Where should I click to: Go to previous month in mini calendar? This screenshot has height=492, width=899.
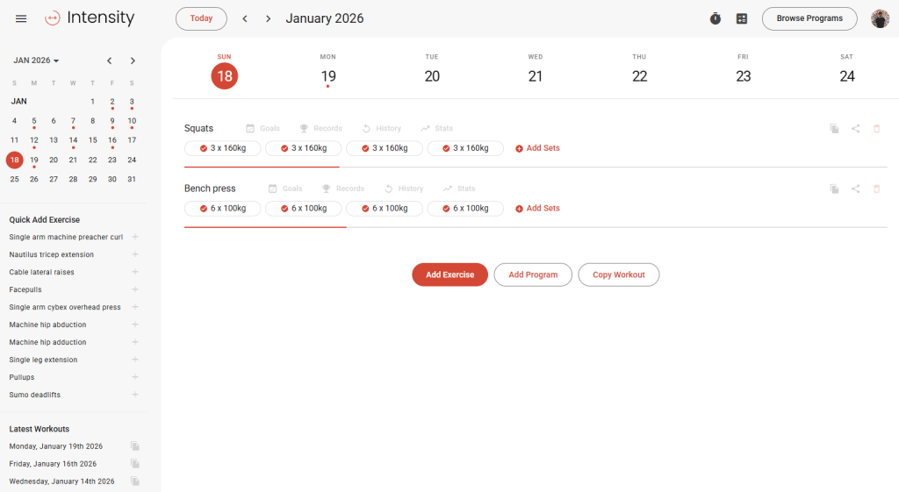109,61
